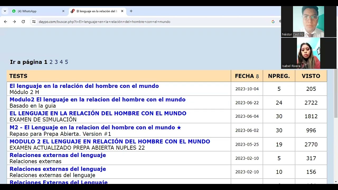This screenshot has width=338, height=190.
Task: Click question count 19
Action: point(279,145)
